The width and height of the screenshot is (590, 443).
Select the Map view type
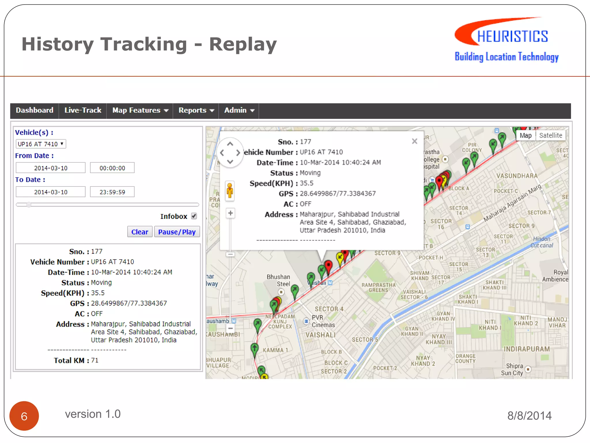[x=525, y=136]
